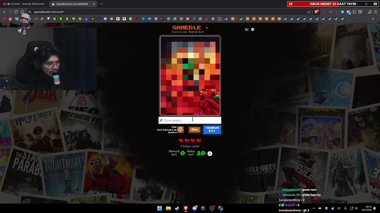380x213 pixels.
Task: Expand the GAMEDLE title dropdown arrow
Action: click(x=207, y=28)
